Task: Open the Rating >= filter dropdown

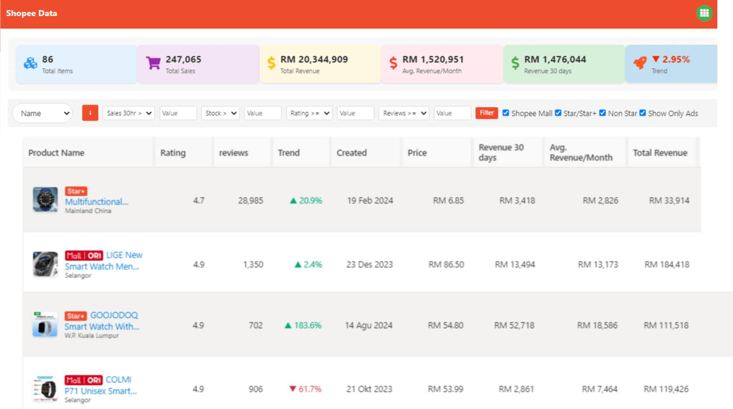Action: [309, 113]
